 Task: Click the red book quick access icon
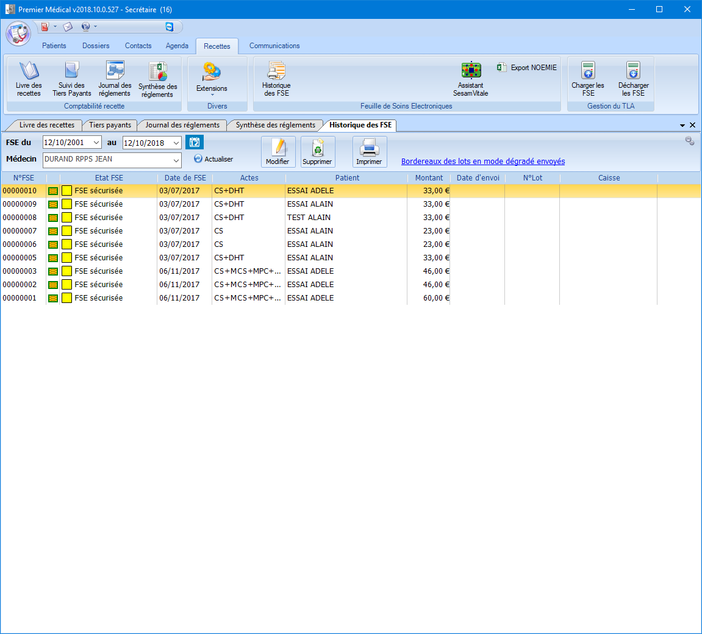(45, 27)
